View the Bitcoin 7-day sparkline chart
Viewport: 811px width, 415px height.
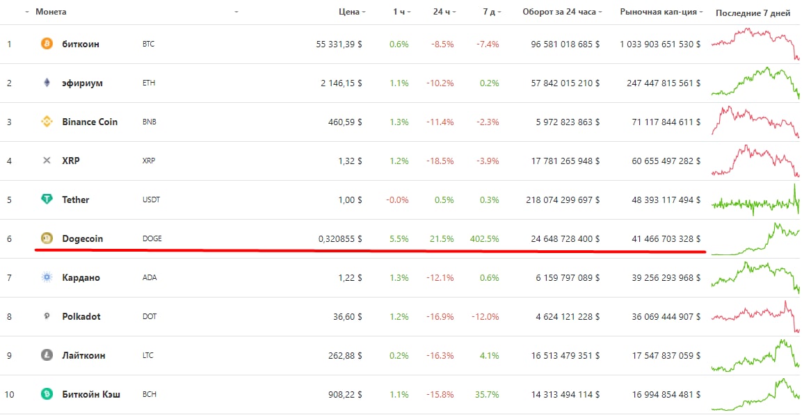click(755, 44)
